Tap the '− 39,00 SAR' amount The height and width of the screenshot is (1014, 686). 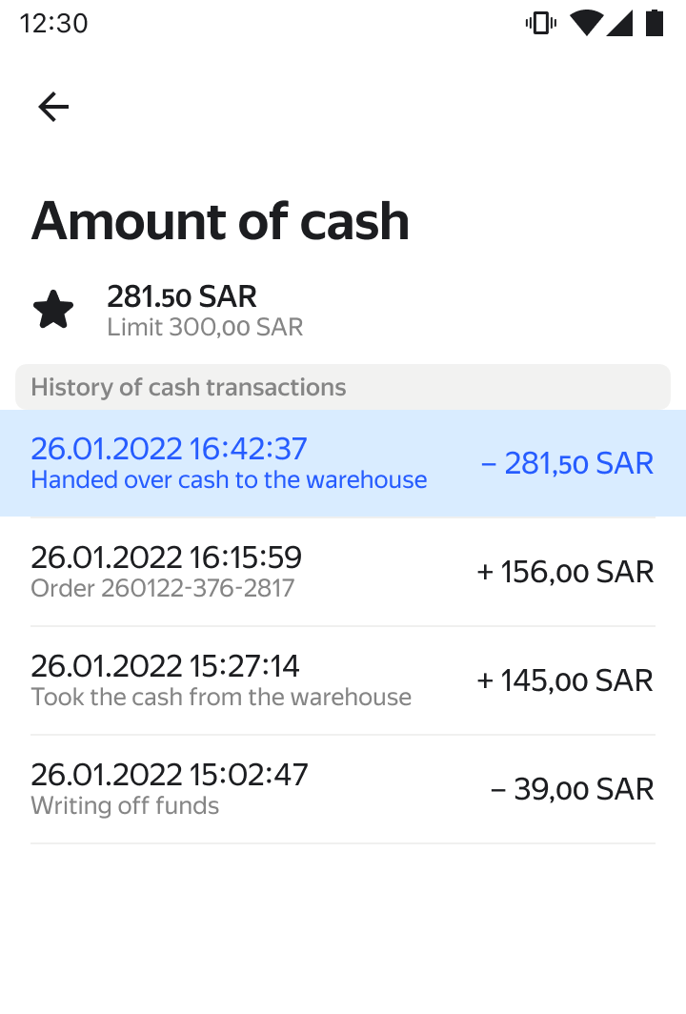tap(572, 789)
